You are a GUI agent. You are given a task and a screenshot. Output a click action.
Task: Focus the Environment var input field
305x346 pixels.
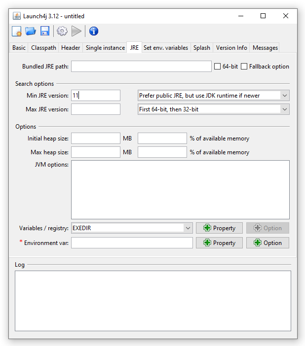click(132, 242)
